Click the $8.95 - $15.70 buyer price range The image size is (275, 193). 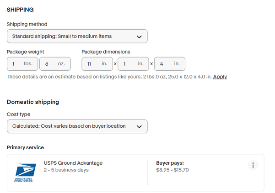173,170
